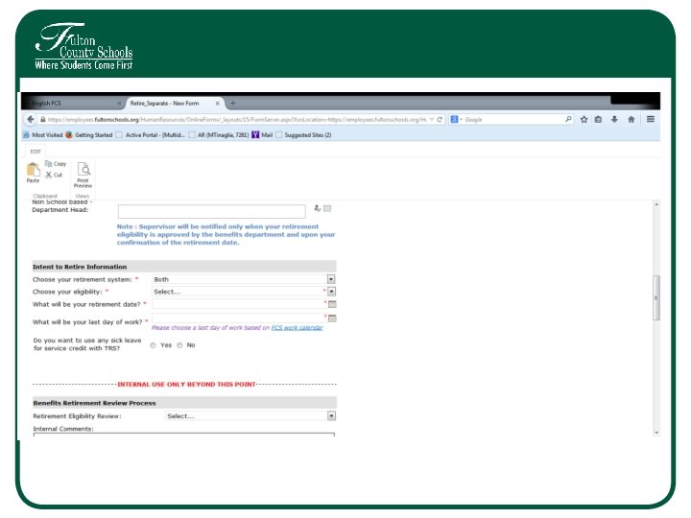This screenshot has height=518, width=691.
Task: Click the Most Visited bookmark
Action: (x=43, y=135)
